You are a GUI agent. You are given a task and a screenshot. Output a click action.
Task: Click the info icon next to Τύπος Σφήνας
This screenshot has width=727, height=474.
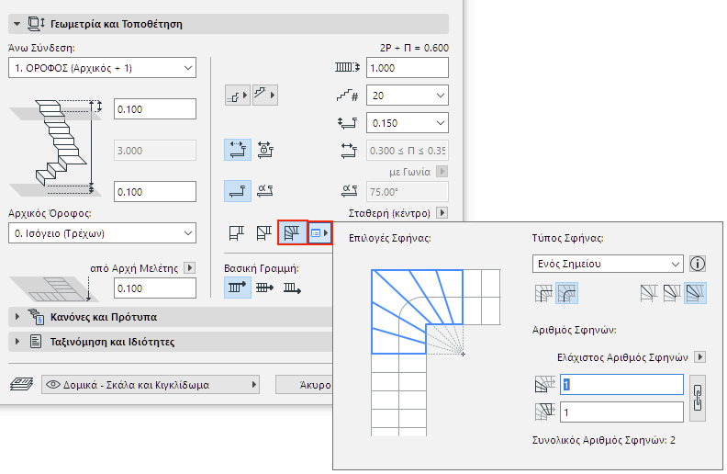[698, 264]
